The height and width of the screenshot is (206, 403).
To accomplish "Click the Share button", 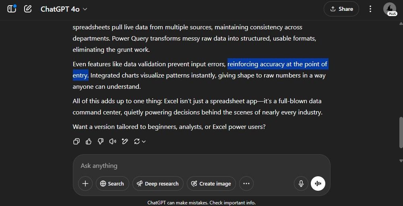I will click(341, 9).
